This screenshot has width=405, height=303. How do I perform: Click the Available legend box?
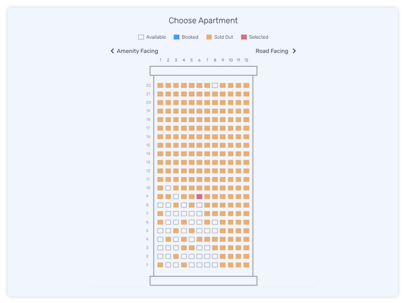pos(140,37)
